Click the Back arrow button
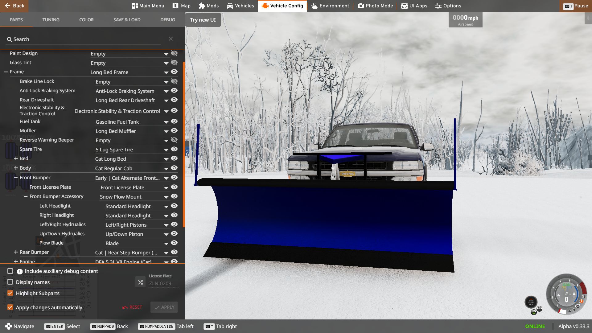Viewport: 592px width, 333px height. tap(14, 6)
